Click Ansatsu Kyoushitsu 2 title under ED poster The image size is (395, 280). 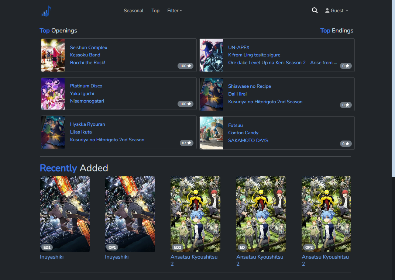pos(260,260)
